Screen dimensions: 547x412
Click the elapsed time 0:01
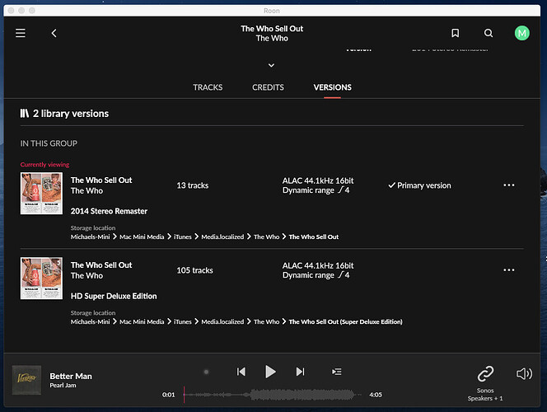pyautogui.click(x=169, y=395)
